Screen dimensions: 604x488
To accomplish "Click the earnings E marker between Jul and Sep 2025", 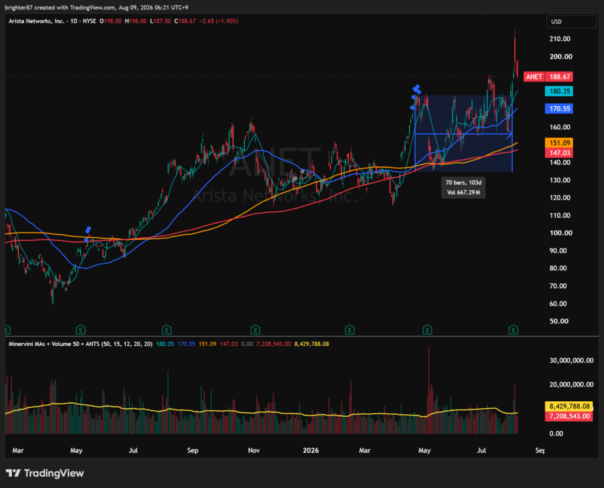I will click(x=166, y=330).
